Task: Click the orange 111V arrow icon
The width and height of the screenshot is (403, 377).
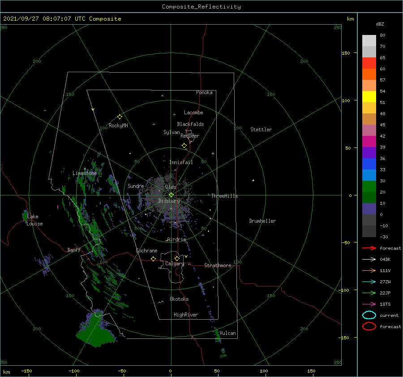Action: point(369,270)
